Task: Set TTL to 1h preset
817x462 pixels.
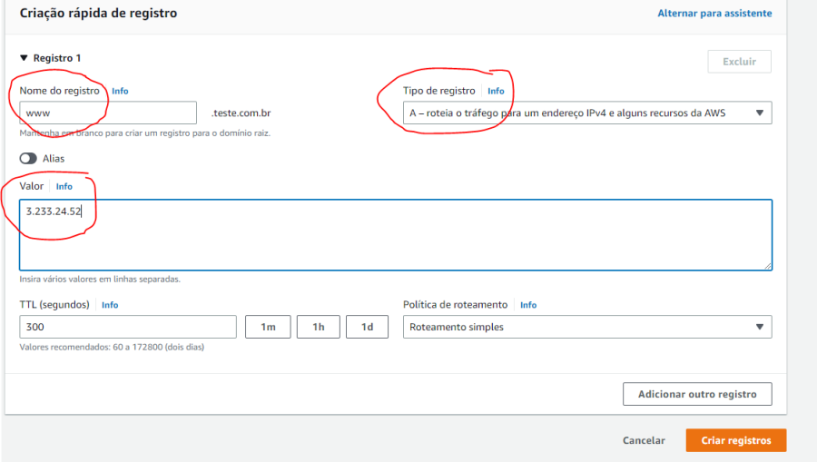Action: coord(318,327)
